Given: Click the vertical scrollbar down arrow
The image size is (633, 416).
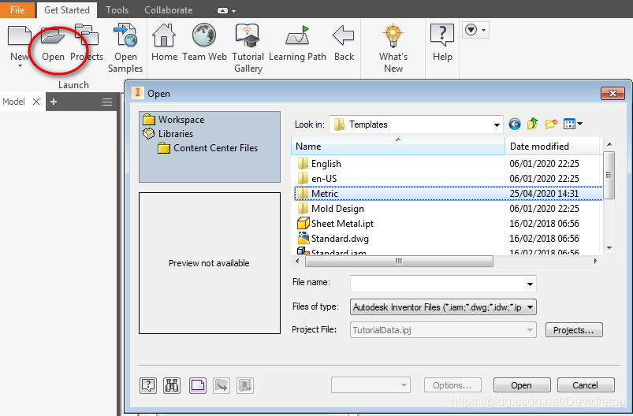Looking at the screenshot, I should point(609,247).
